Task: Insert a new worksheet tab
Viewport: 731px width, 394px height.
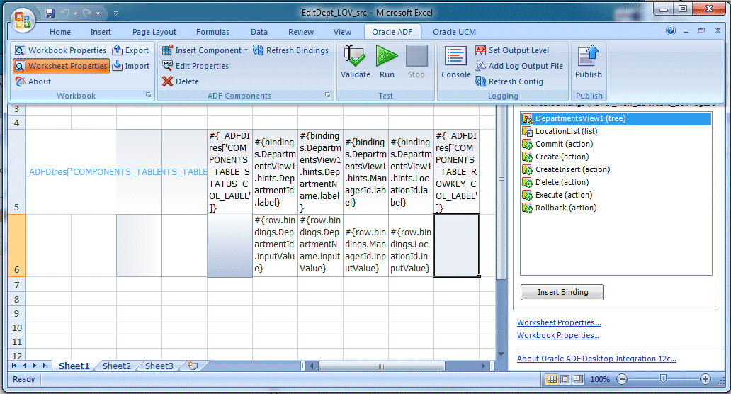Action: click(193, 366)
